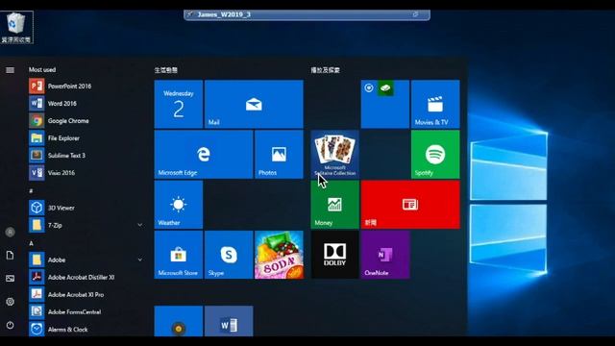Viewport: 615px width, 346px height.
Task: Open the 7-Zip folder entry
Action: pos(86,225)
